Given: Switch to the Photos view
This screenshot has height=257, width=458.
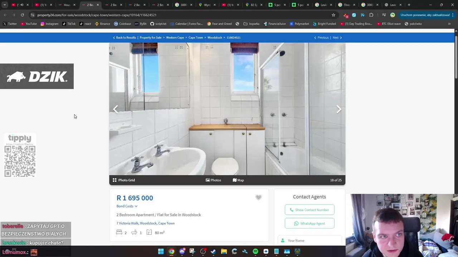Looking at the screenshot, I should click(213, 180).
